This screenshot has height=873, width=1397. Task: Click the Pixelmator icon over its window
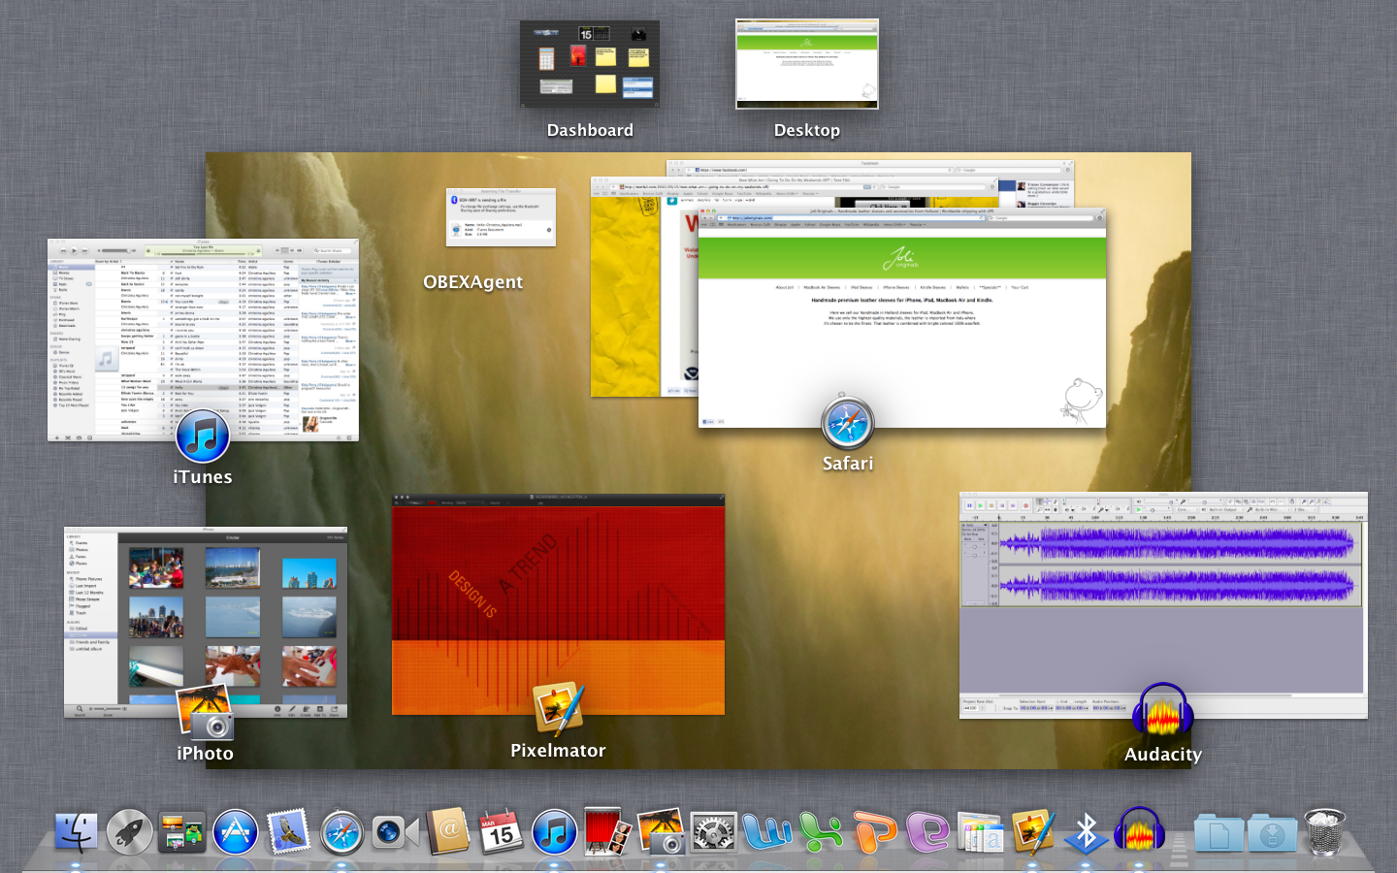point(559,709)
